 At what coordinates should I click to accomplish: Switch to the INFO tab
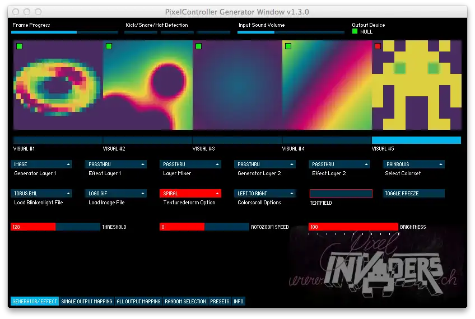tap(239, 302)
